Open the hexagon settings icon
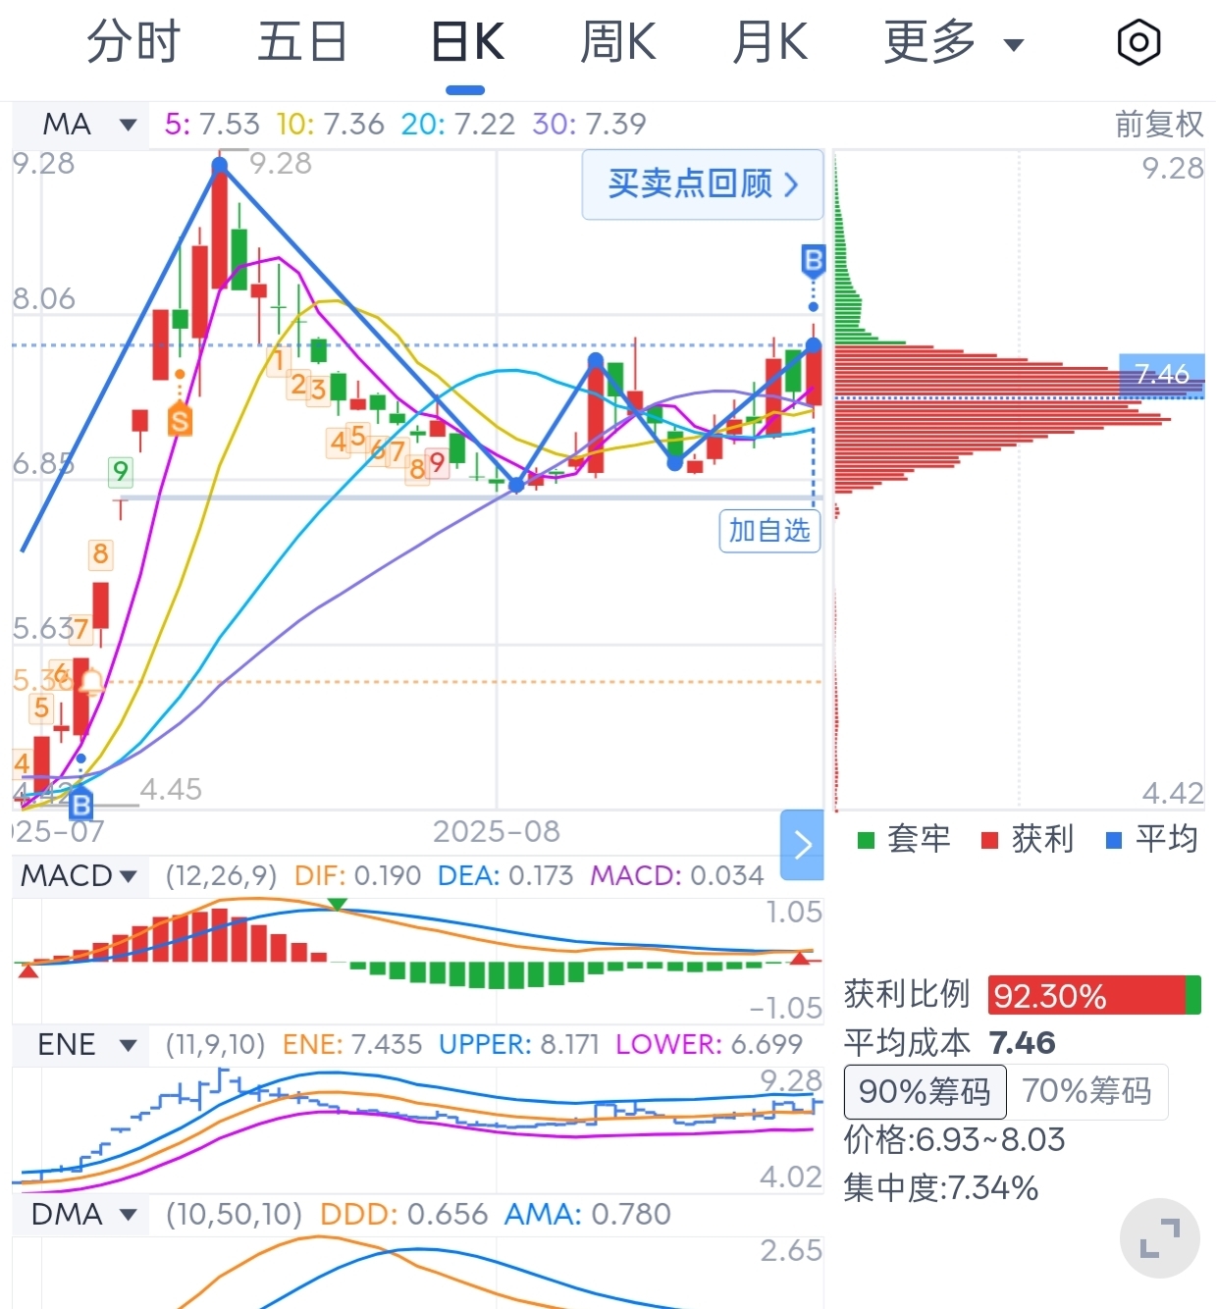 1138,43
